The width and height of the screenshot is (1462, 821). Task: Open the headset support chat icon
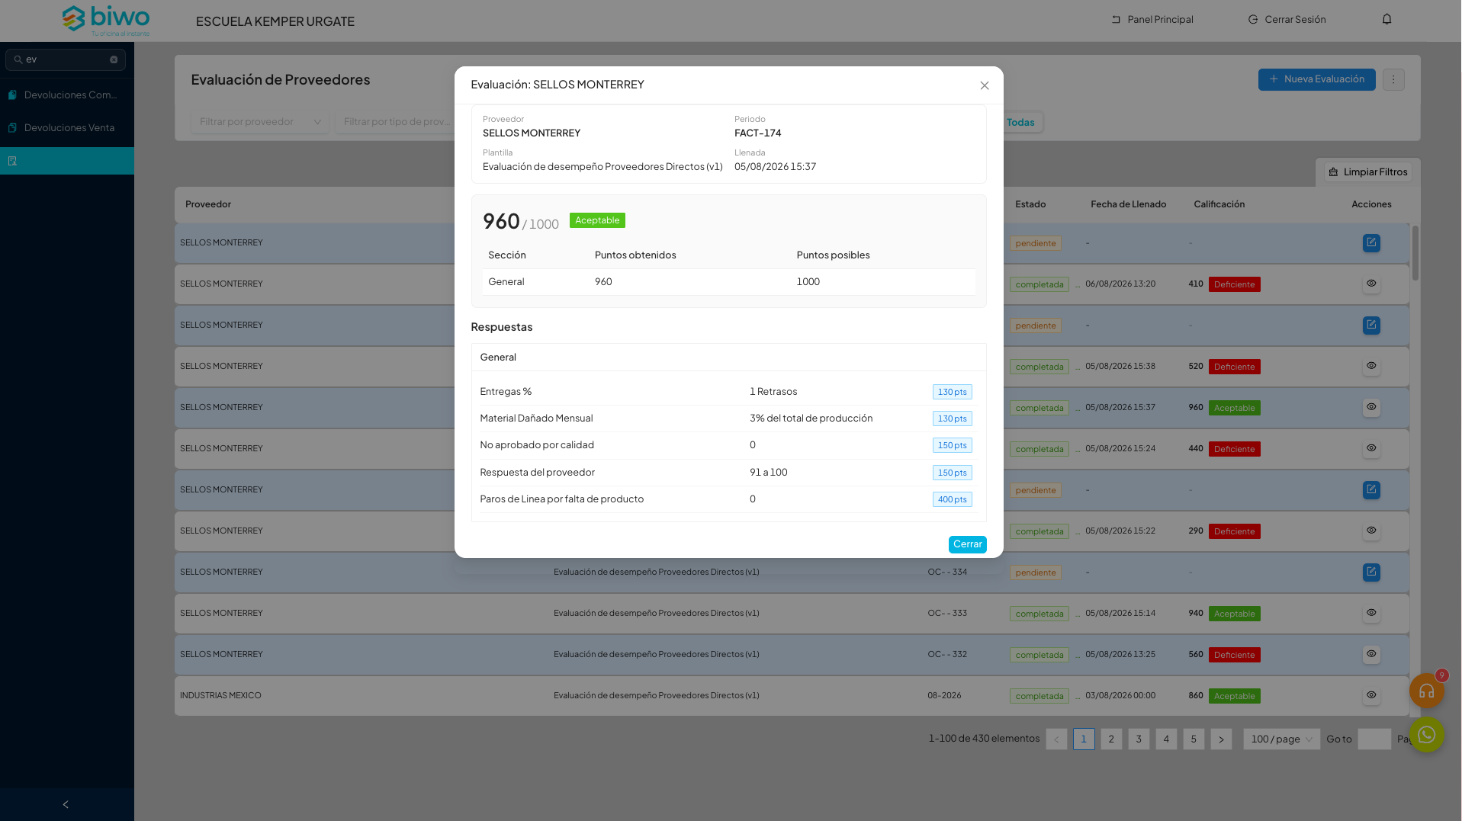(1426, 691)
